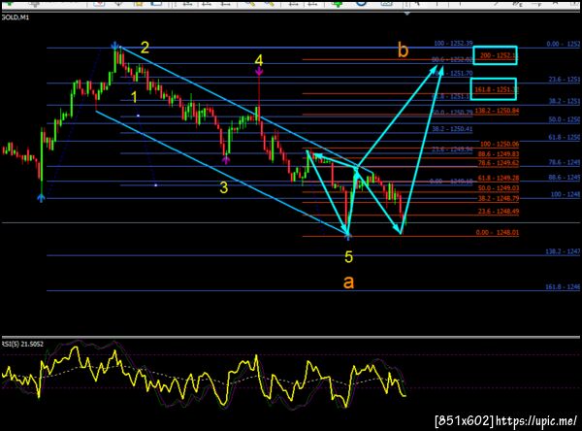Select the yellow wave label "1"
582x431 pixels.
pyautogui.click(x=135, y=97)
